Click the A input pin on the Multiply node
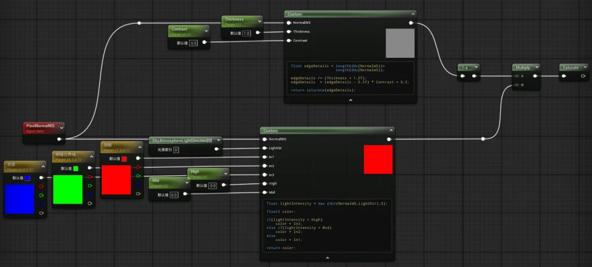 click(x=516, y=76)
